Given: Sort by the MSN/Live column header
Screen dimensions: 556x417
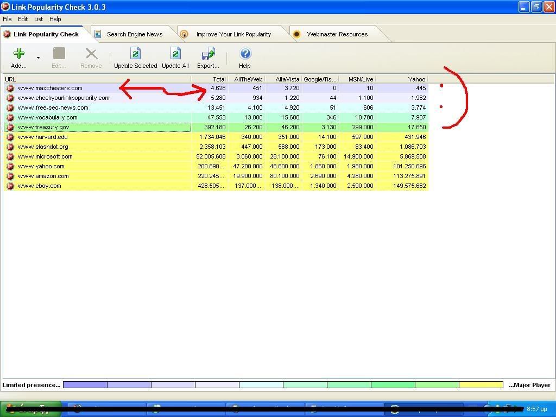Looking at the screenshot, I should [x=357, y=79].
